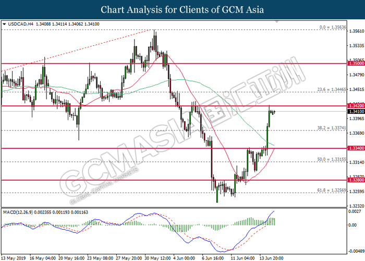Click the 1.33140 price axis value

tap(357, 162)
